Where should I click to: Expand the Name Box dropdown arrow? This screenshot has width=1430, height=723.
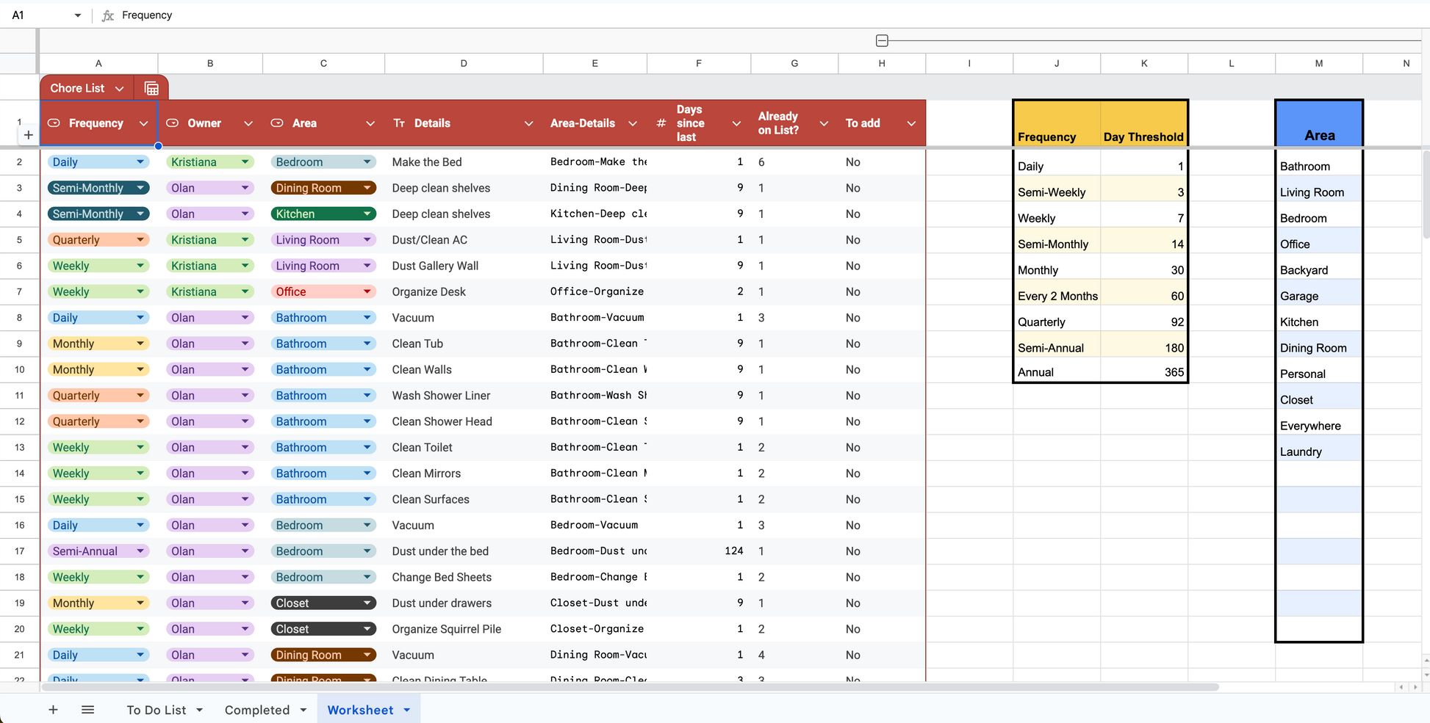coord(77,15)
